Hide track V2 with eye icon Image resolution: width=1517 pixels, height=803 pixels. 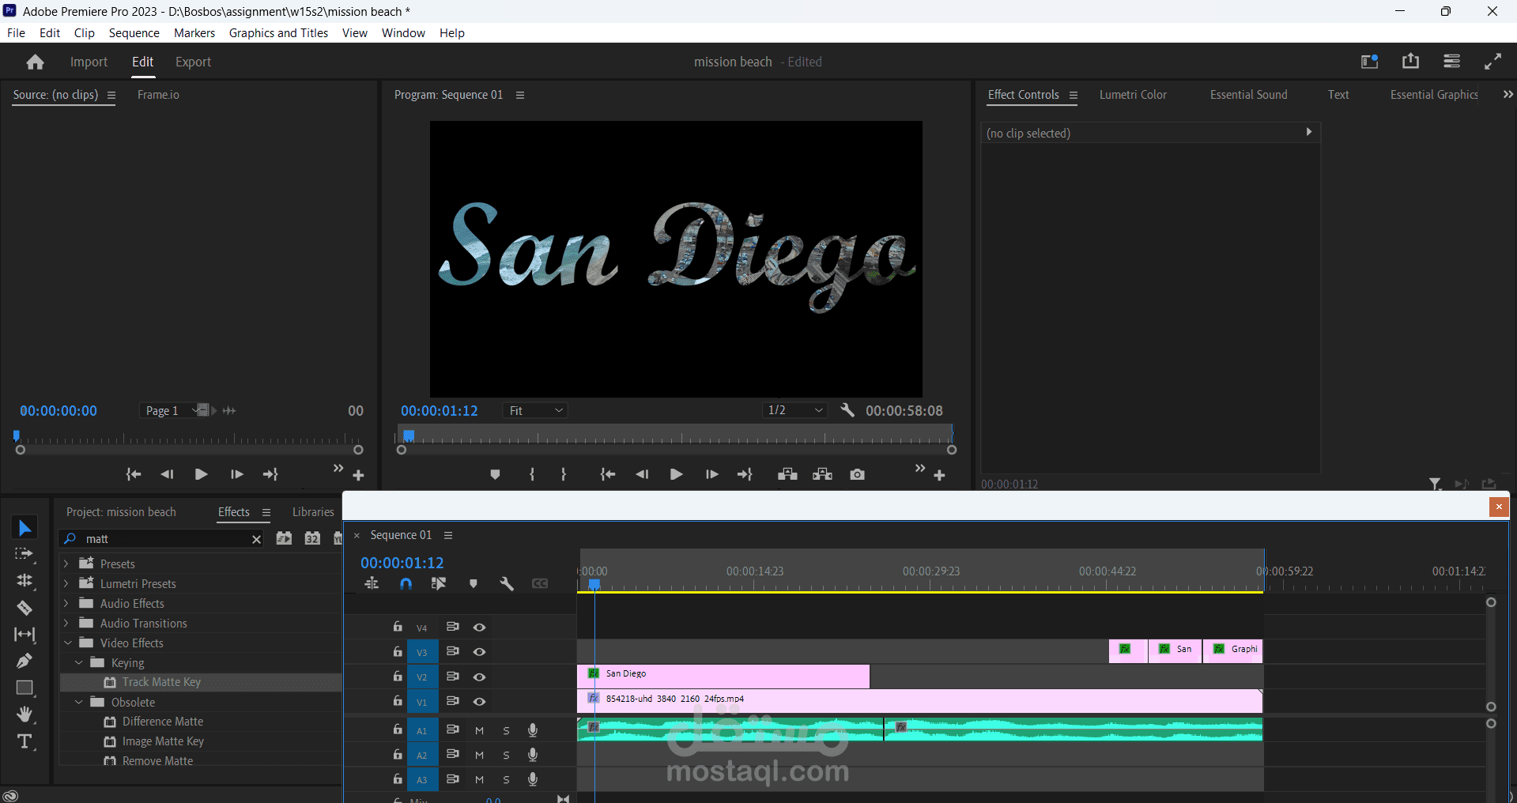pos(479,677)
